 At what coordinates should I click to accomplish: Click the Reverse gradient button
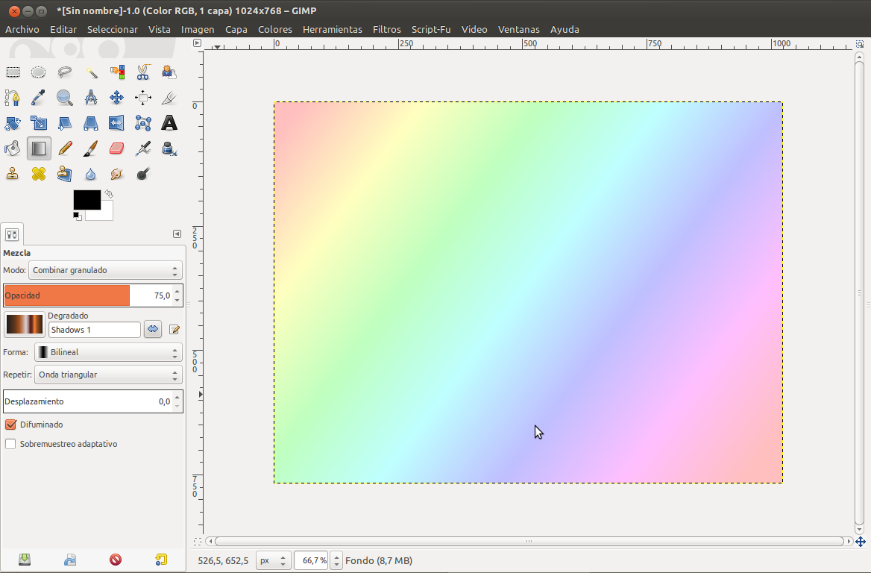tap(153, 329)
